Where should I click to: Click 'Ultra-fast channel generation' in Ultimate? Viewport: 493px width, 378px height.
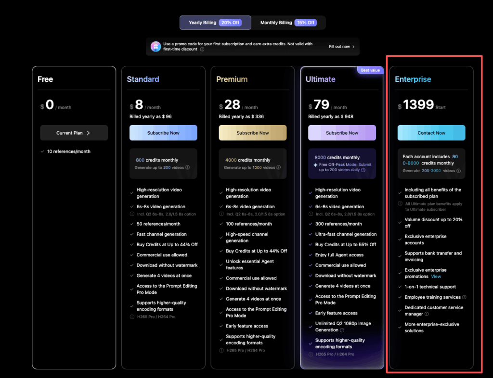346,234
